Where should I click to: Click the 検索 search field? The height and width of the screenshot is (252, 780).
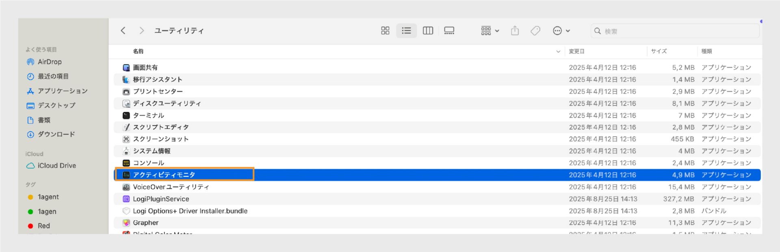pyautogui.click(x=674, y=31)
